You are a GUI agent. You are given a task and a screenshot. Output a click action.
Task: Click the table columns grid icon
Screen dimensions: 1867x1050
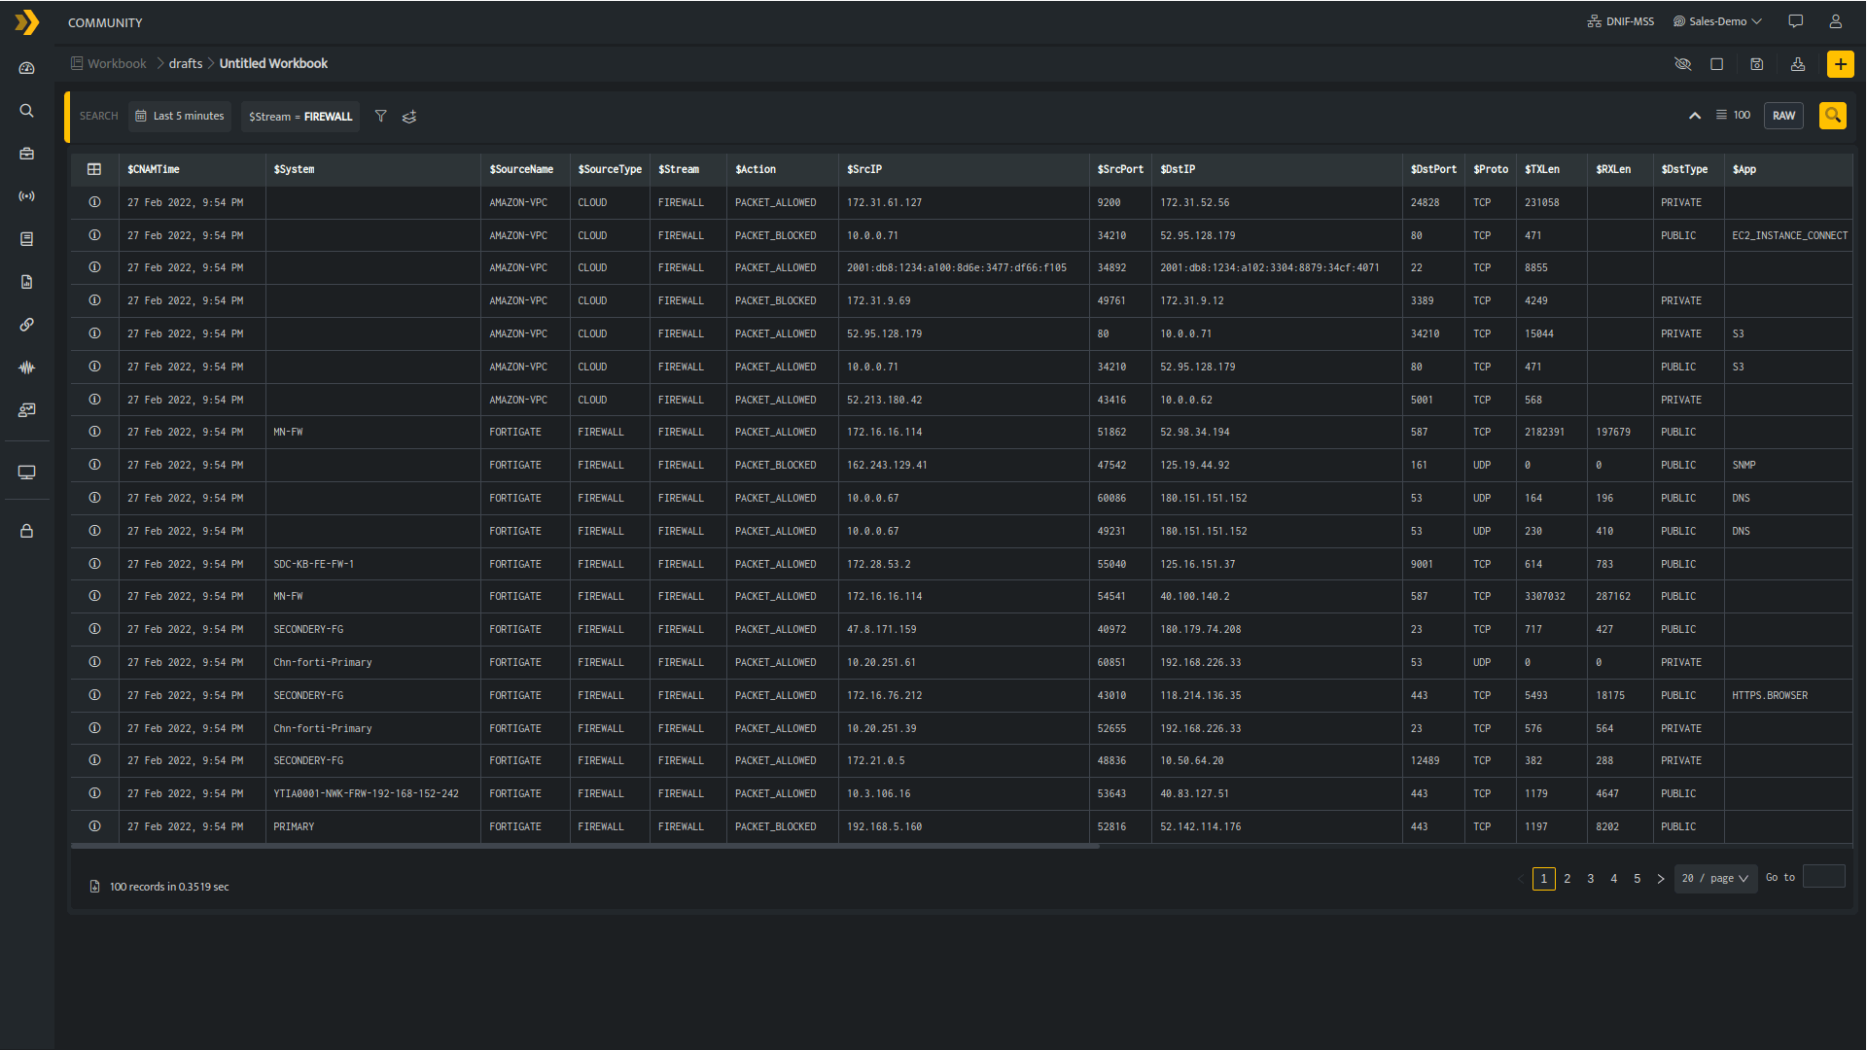pyautogui.click(x=94, y=169)
